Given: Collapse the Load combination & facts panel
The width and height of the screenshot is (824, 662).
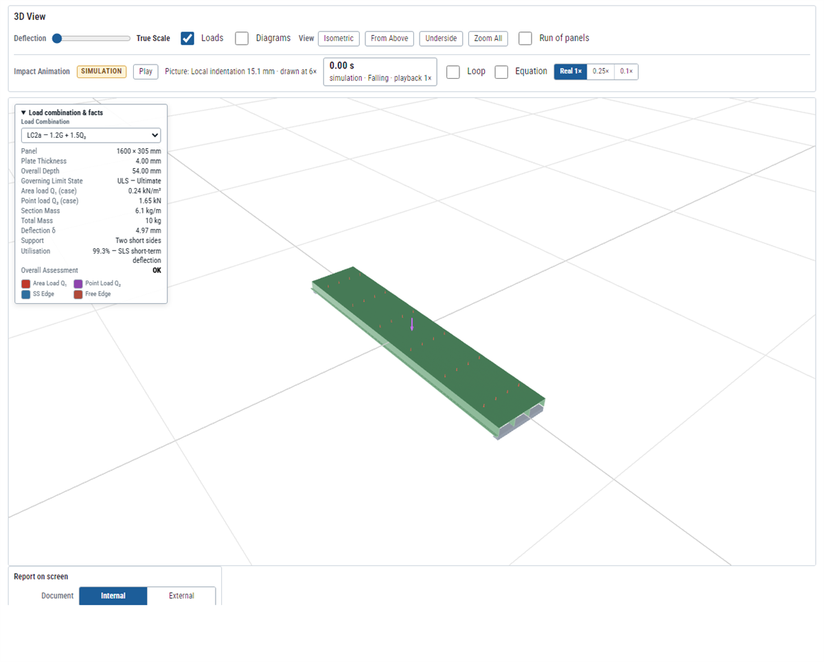Looking at the screenshot, I should click(62, 113).
